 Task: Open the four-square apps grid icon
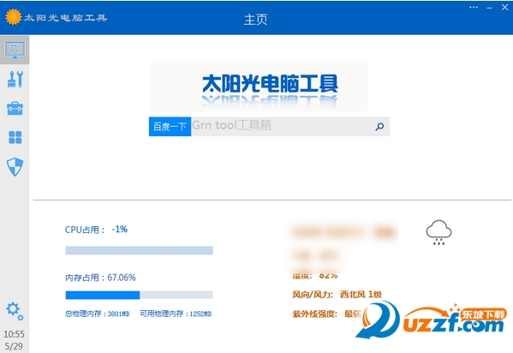[15, 138]
